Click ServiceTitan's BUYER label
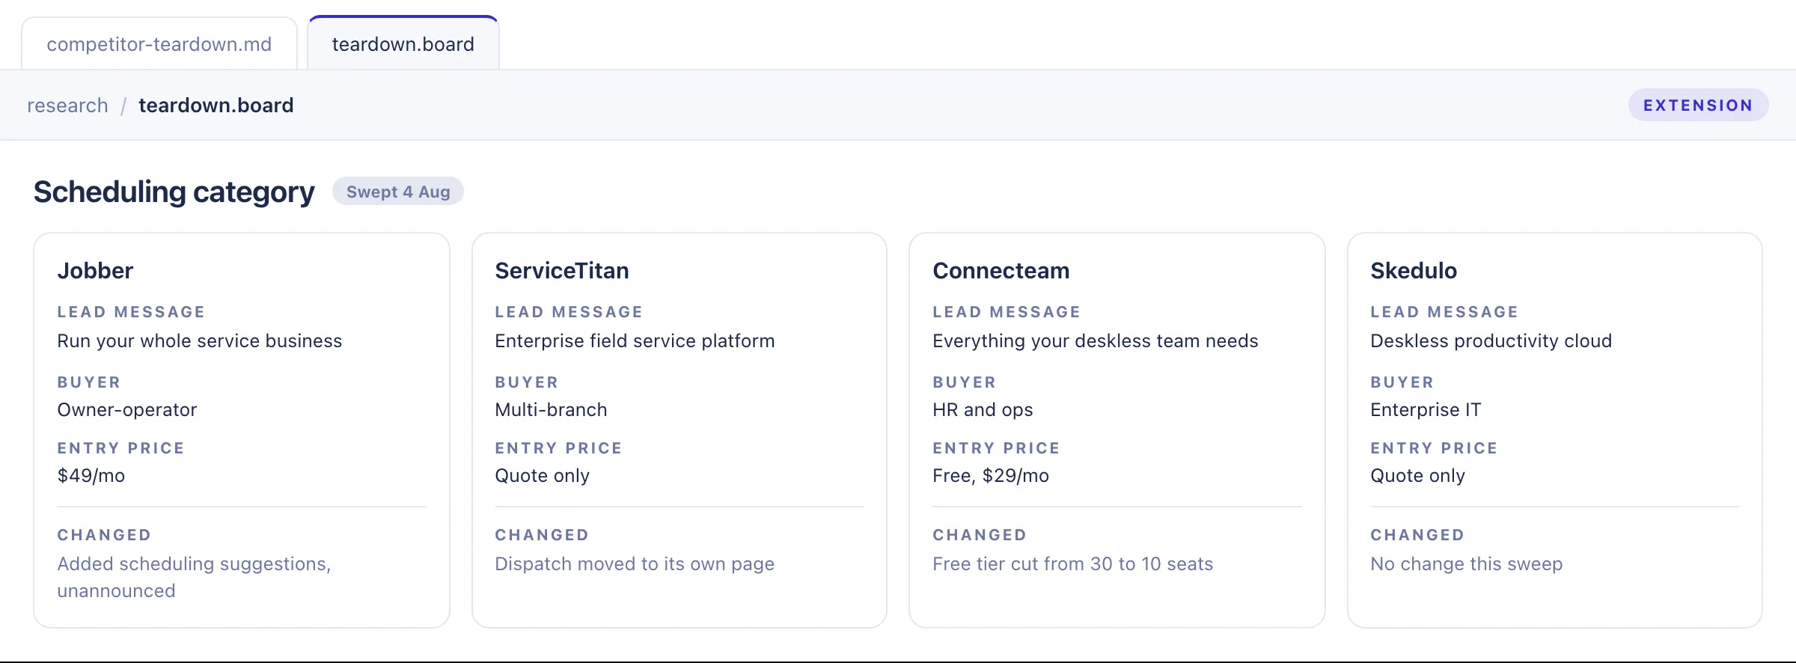Image resolution: width=1796 pixels, height=663 pixels. pyautogui.click(x=527, y=382)
